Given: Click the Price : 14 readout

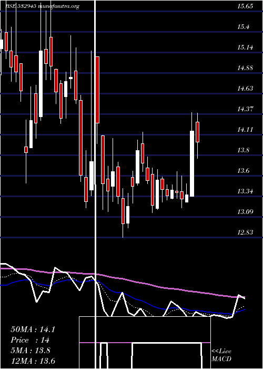Looking at the screenshot, I should (30, 340).
